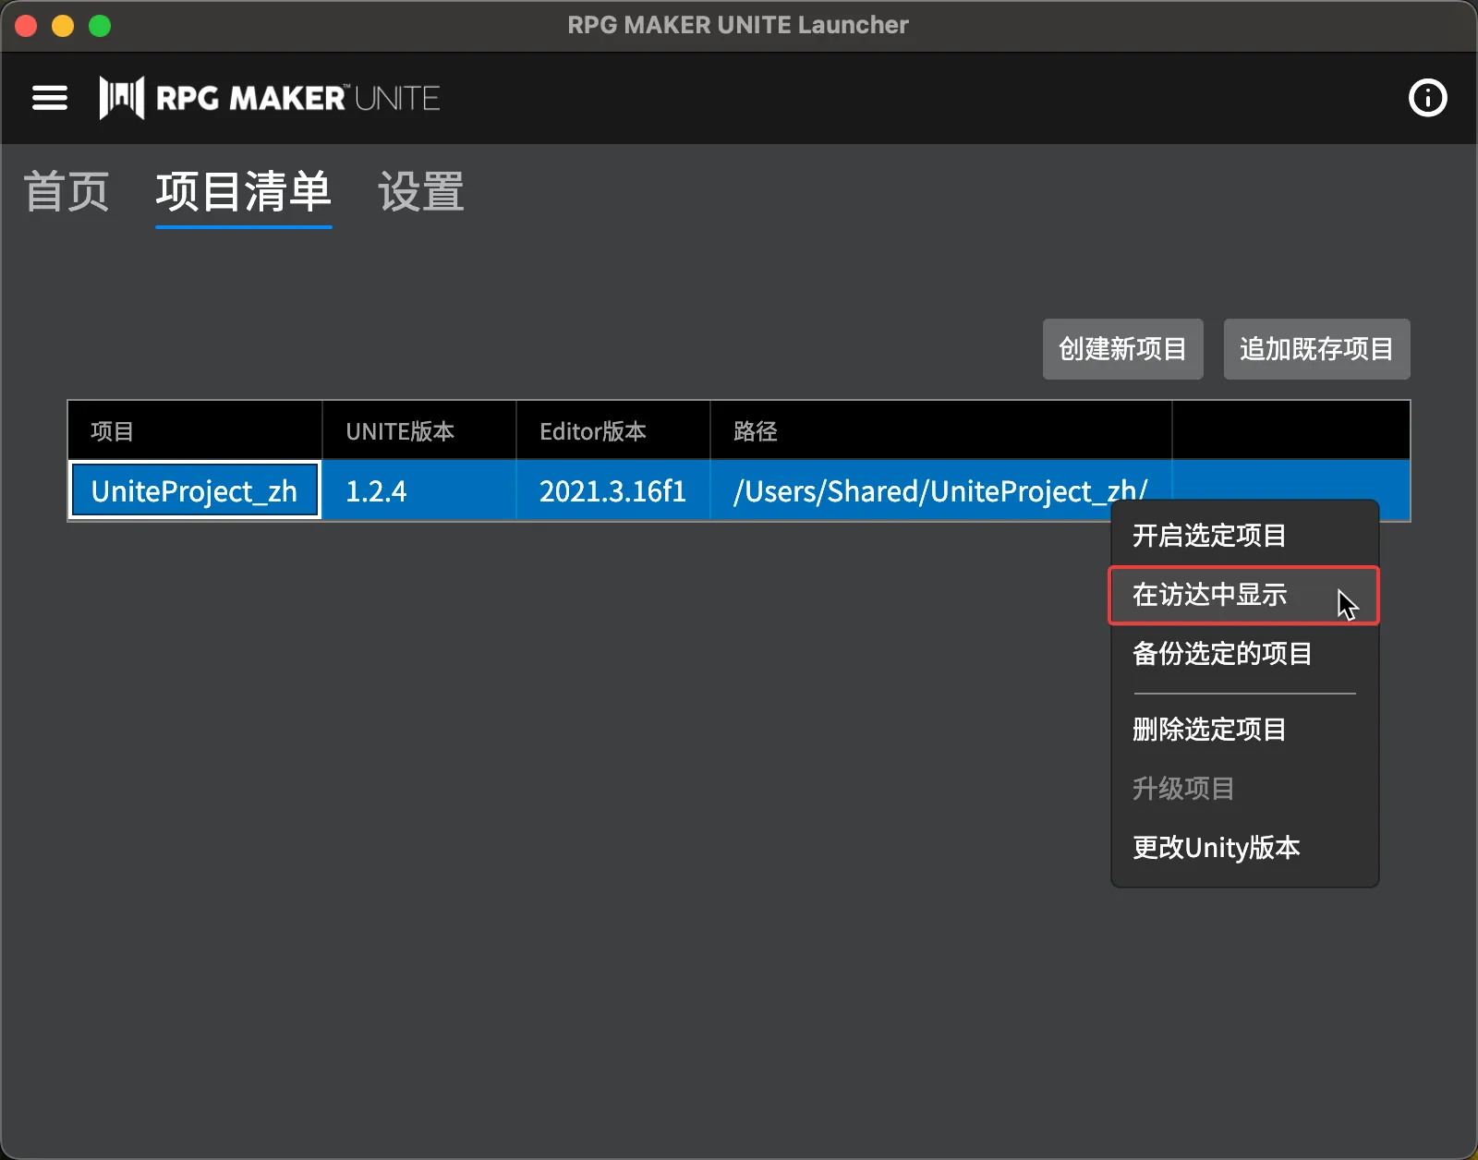Switch to the 设置 tab

click(421, 192)
